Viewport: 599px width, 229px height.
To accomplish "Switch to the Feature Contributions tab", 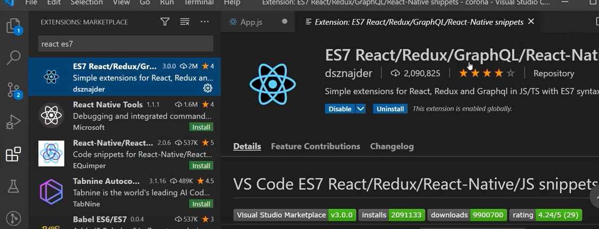I will (x=315, y=146).
